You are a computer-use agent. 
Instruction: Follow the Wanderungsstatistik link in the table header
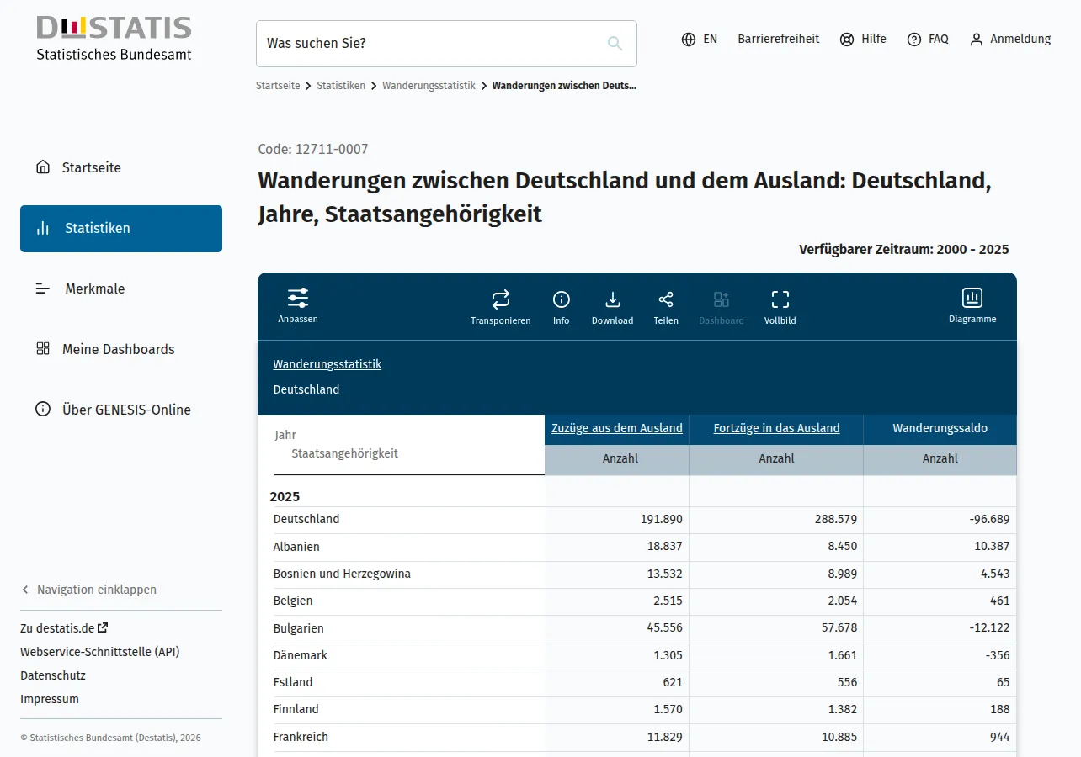[x=327, y=364]
